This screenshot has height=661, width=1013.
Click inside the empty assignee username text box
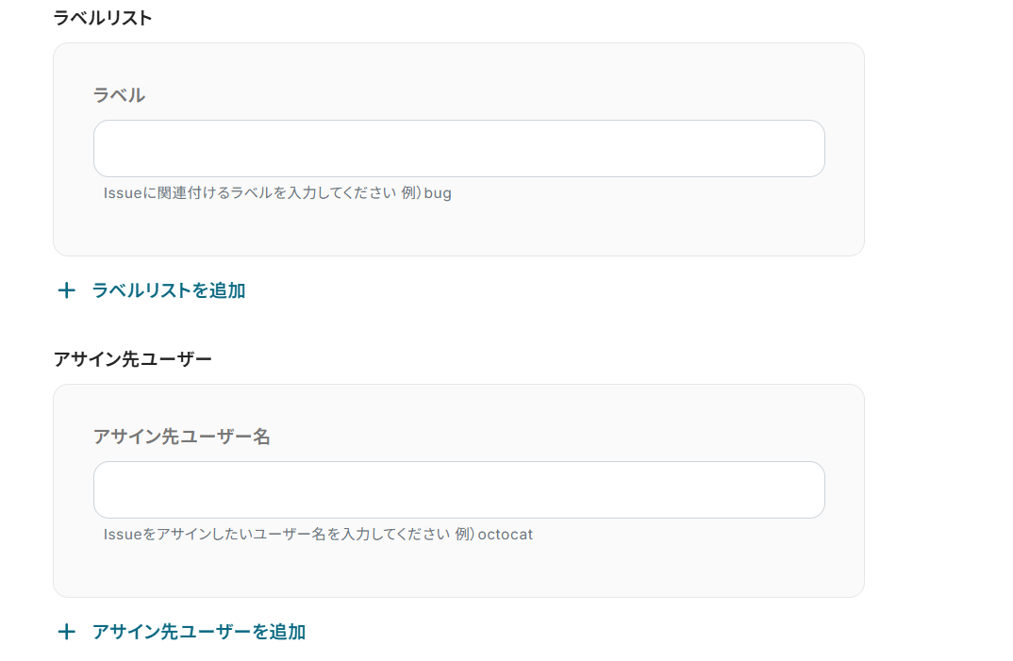click(x=458, y=489)
